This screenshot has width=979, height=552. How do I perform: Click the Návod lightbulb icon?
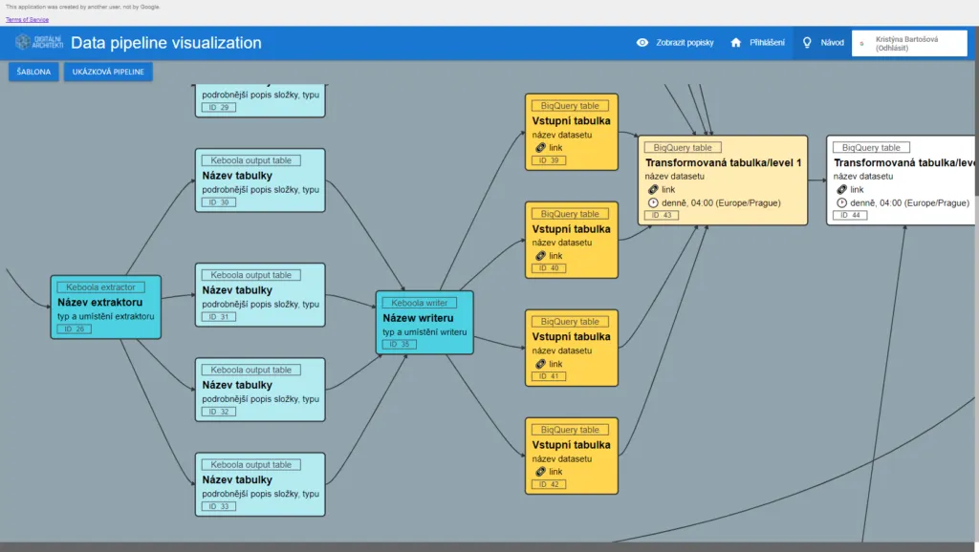(x=807, y=42)
